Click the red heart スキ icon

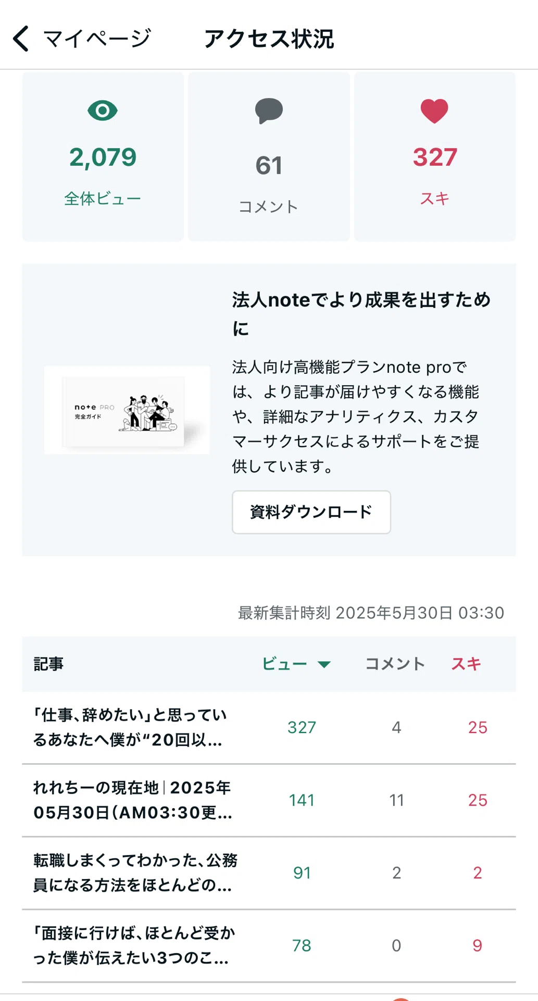pyautogui.click(x=434, y=111)
